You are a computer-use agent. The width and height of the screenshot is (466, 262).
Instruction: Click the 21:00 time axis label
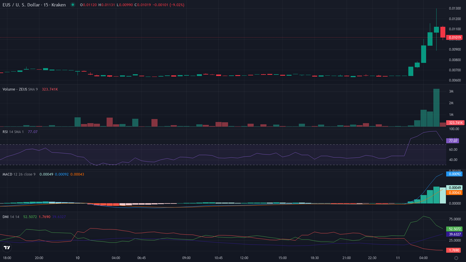point(346,258)
